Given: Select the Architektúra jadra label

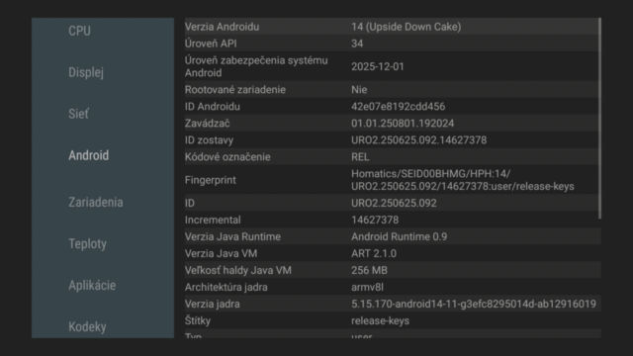Looking at the screenshot, I should pyautogui.click(x=226, y=287).
